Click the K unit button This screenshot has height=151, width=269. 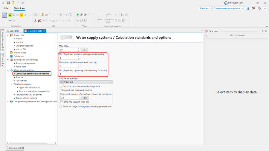click(x=84, y=50)
